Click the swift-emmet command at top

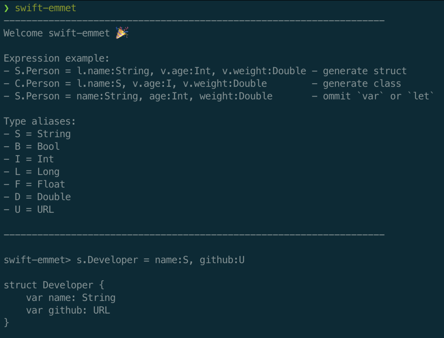(46, 8)
